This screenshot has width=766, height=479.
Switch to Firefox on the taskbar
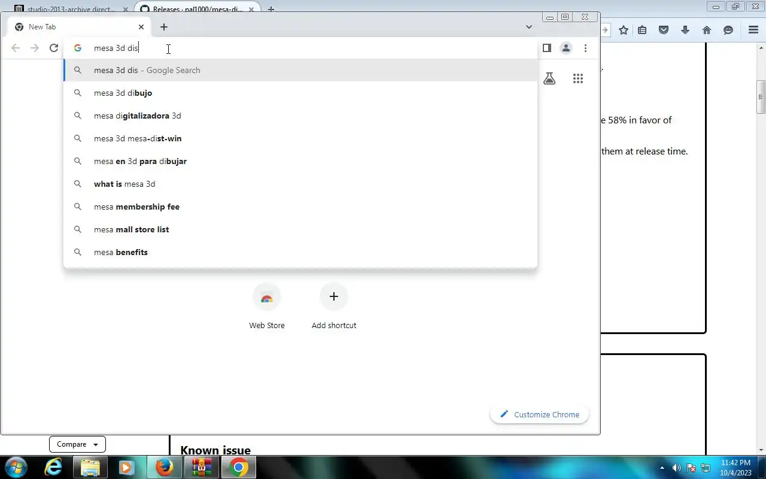point(165,467)
